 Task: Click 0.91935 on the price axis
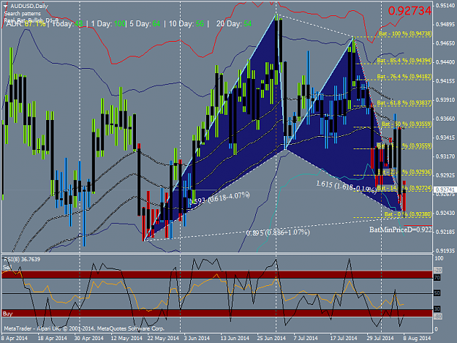pos(445,251)
